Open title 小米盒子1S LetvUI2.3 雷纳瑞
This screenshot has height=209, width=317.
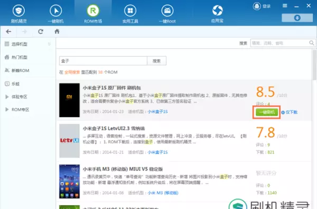point(114,128)
